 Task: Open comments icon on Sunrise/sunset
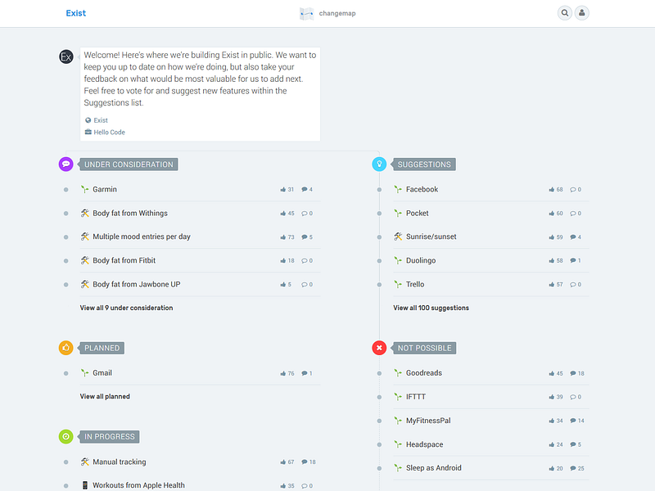(x=573, y=237)
